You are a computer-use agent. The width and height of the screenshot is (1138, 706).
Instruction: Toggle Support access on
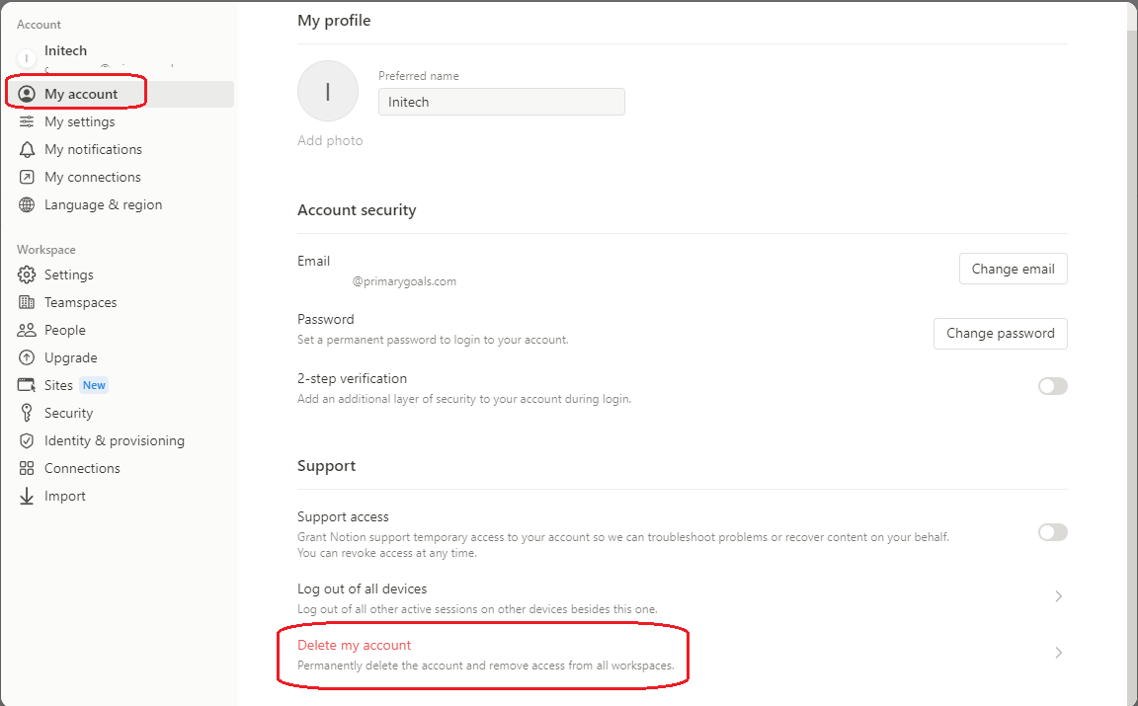1052,532
